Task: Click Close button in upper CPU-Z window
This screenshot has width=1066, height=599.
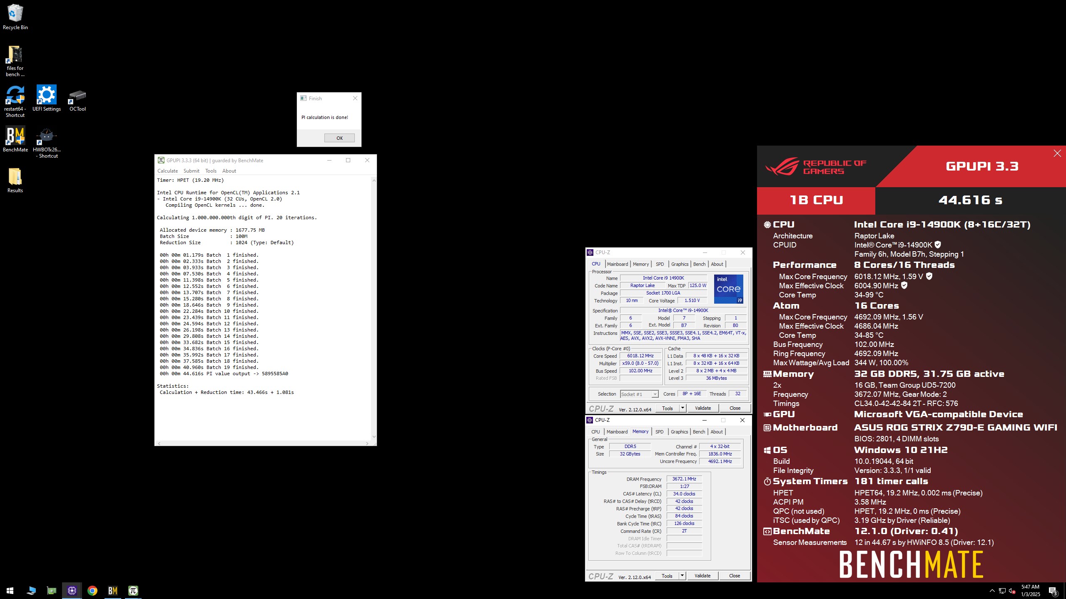Action: [x=735, y=408]
